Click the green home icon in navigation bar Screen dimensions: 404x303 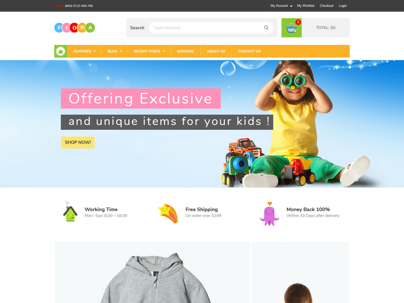pos(61,52)
